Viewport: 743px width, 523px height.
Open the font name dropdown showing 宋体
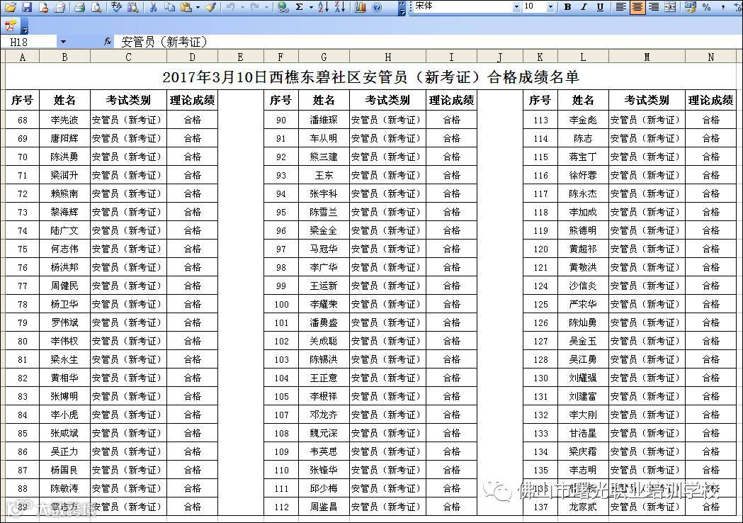pos(516,7)
